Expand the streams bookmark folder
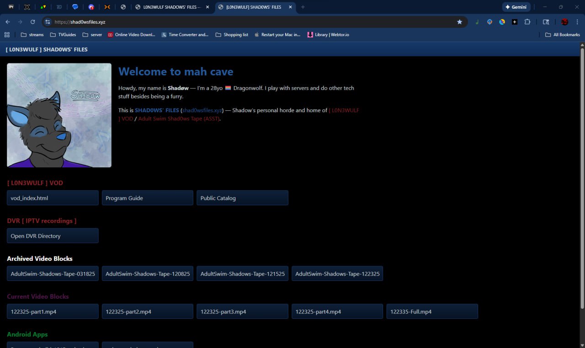Screen dimensions: 585x348 pyautogui.click(x=32, y=35)
